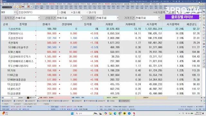Click the red trading app taskbar icon
This screenshot has width=206, height=116.
tap(134, 113)
